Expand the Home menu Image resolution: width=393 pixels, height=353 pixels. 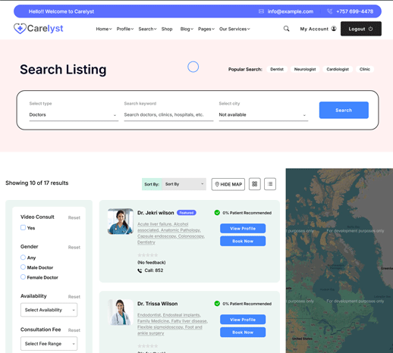tap(104, 29)
